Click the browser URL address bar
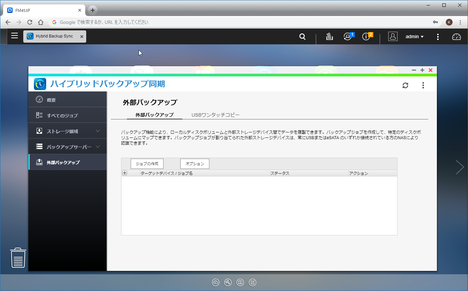This screenshot has width=468, height=291. coord(239,22)
